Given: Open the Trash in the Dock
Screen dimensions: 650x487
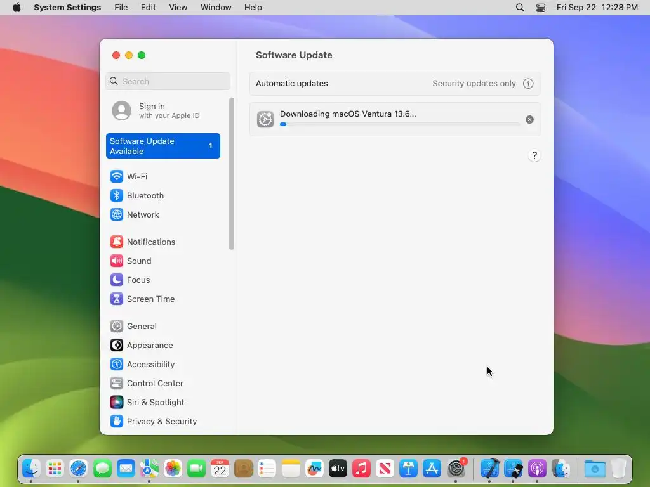Looking at the screenshot, I should 618,469.
